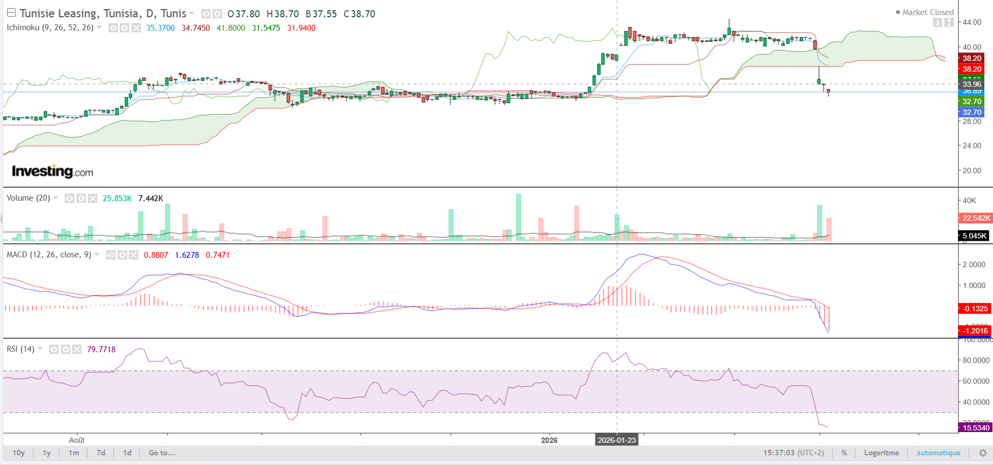Select the 1y time range
This screenshot has height=465, width=993.
[x=47, y=453]
